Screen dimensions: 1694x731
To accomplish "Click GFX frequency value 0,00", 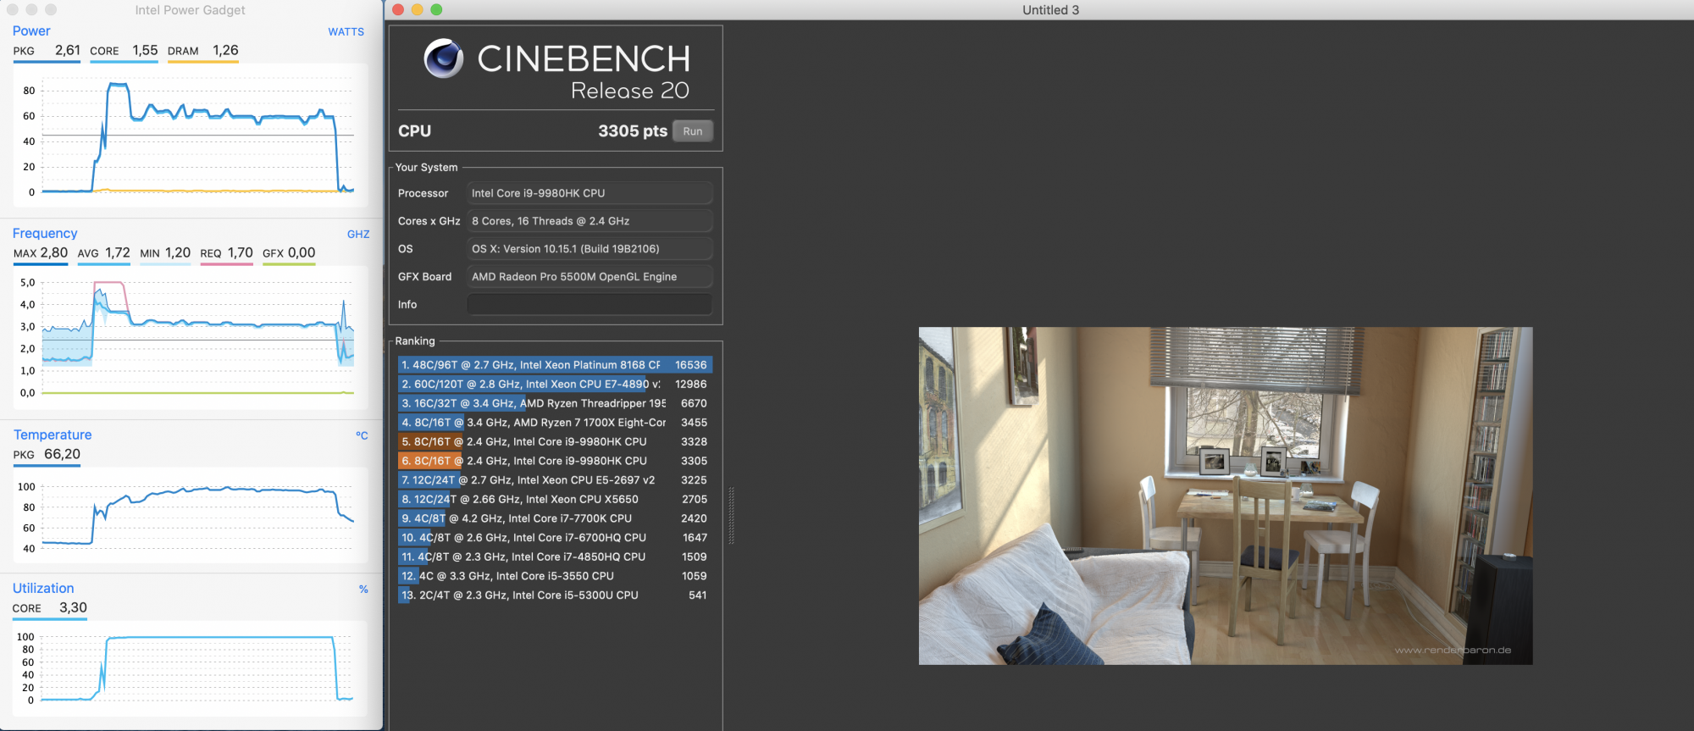I will point(302,253).
